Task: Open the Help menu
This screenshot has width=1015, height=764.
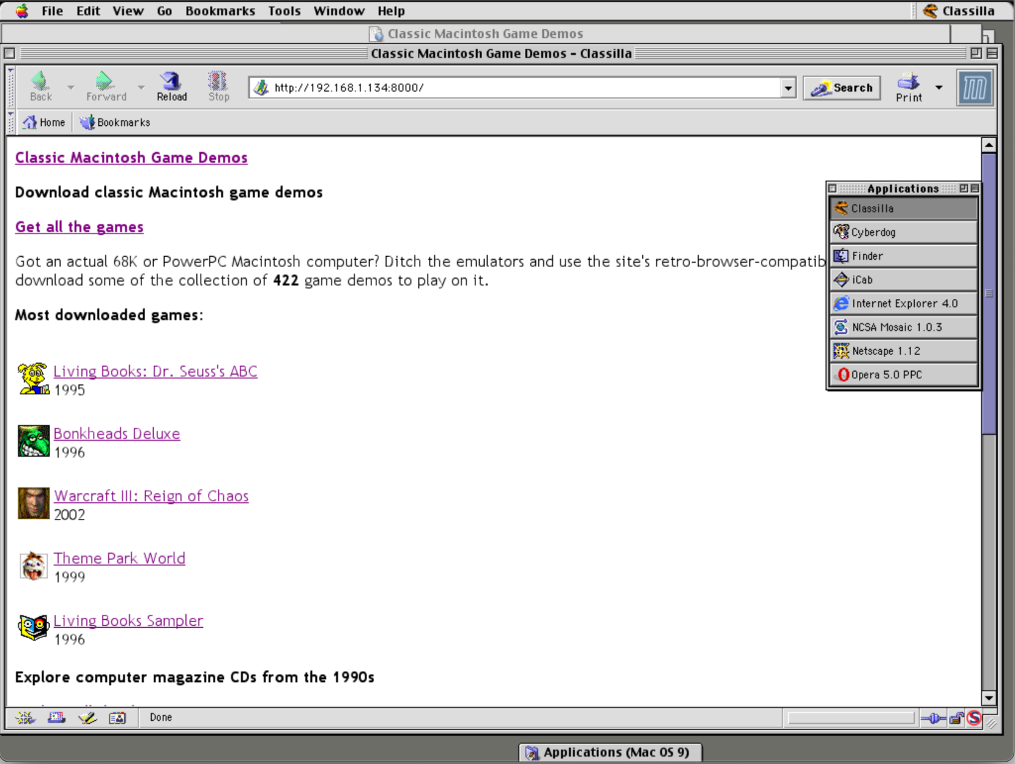Action: [391, 11]
